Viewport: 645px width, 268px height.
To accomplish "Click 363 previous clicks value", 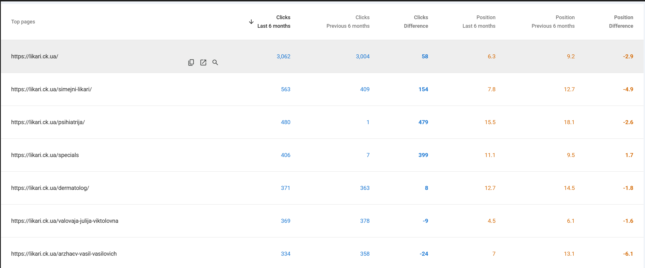I will (x=365, y=188).
